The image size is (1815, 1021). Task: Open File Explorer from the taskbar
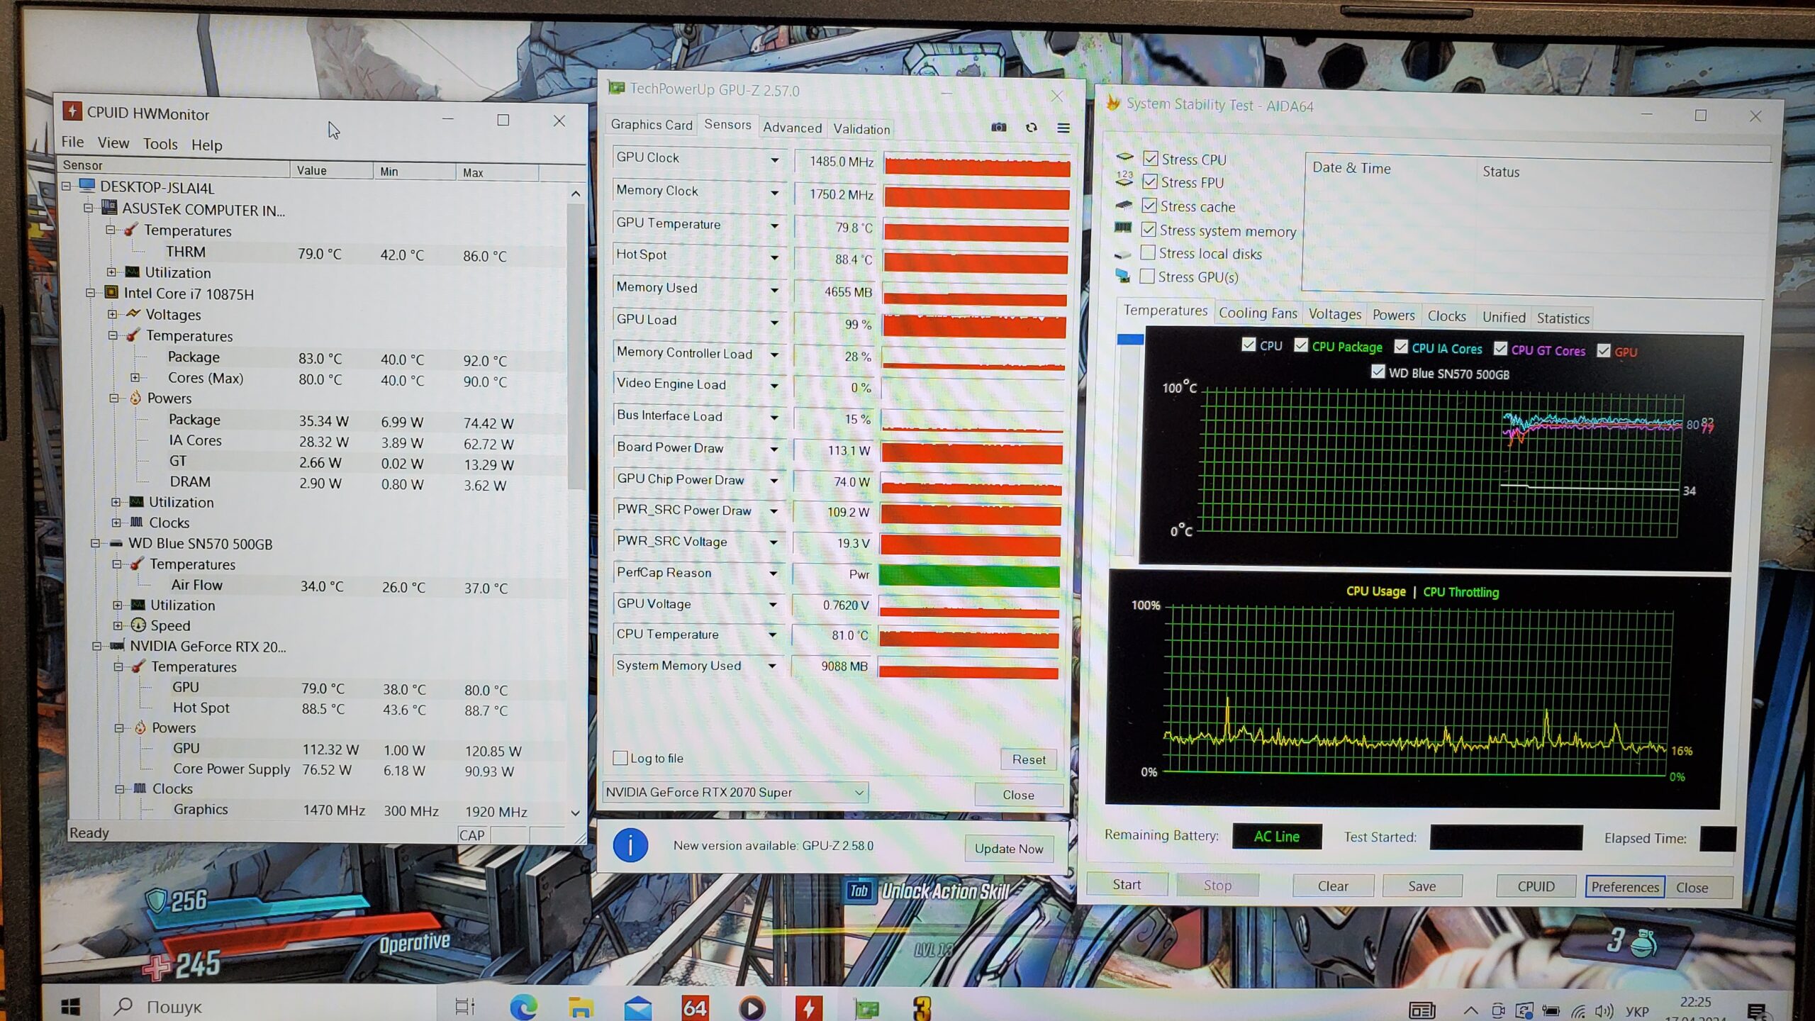click(x=581, y=1008)
